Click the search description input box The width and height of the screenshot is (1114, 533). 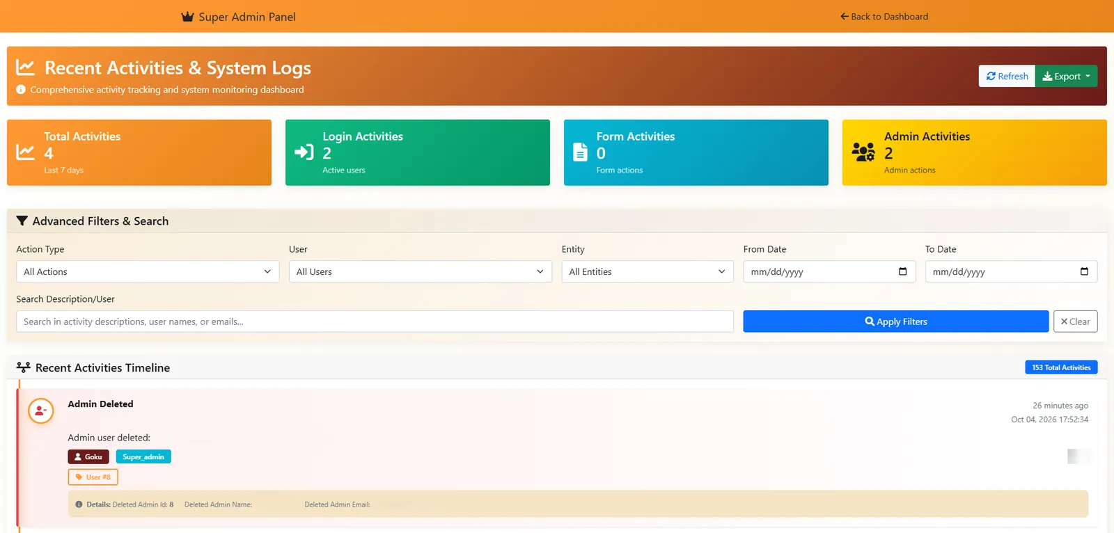(x=375, y=321)
